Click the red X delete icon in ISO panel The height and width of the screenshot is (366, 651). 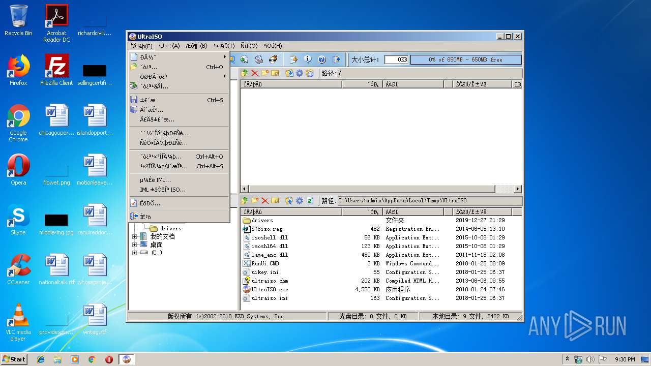click(255, 73)
